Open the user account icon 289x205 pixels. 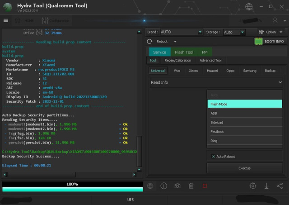coord(275,20)
